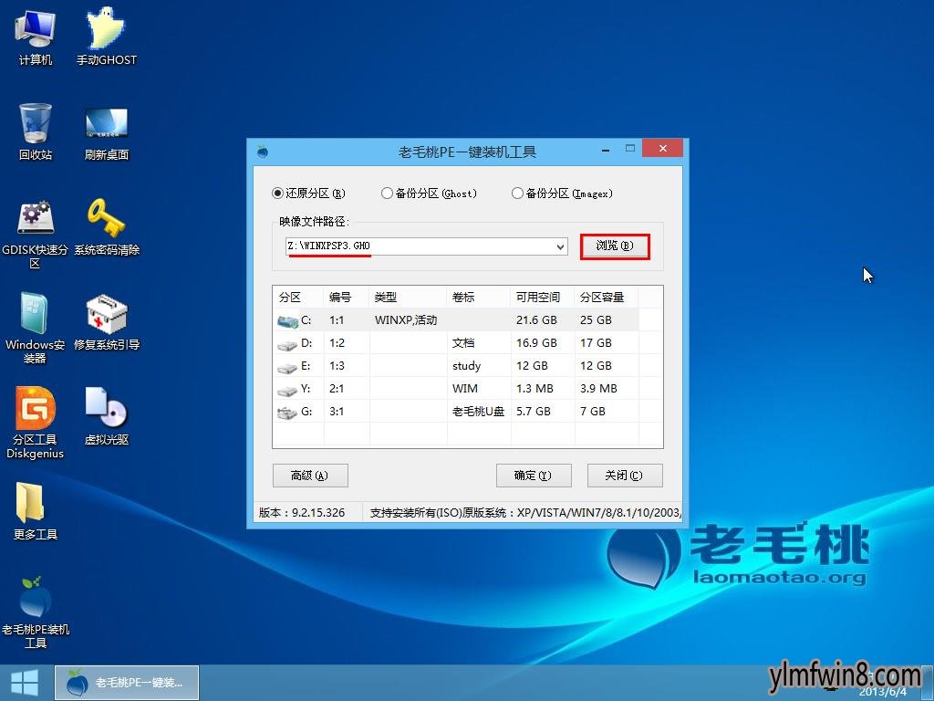Launch 分区工具 Diskgenius icon

tap(36, 423)
